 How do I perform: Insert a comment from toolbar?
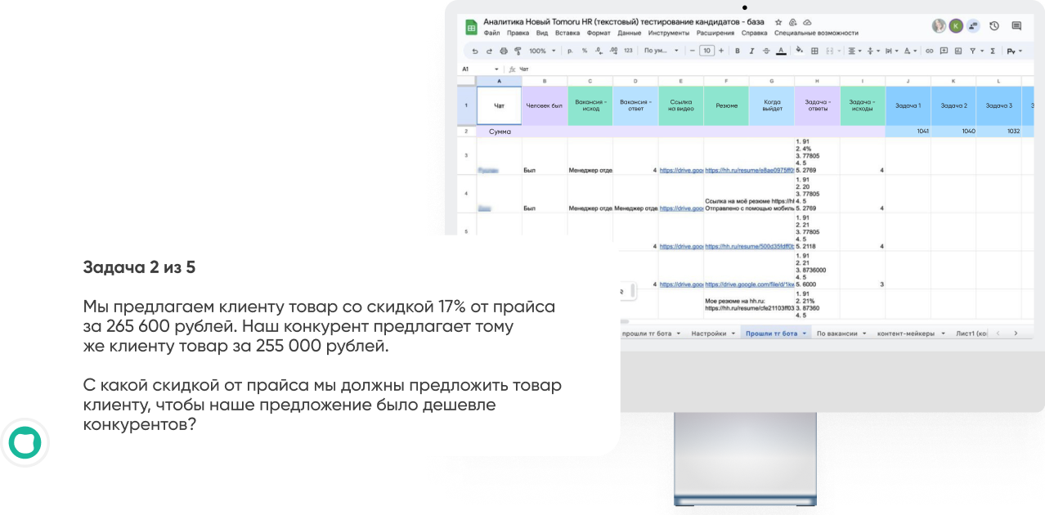[x=944, y=51]
